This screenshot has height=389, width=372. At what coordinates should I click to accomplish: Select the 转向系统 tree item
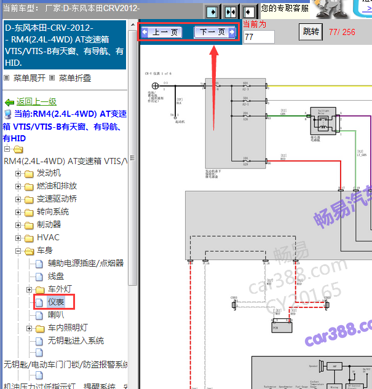[x=53, y=211]
